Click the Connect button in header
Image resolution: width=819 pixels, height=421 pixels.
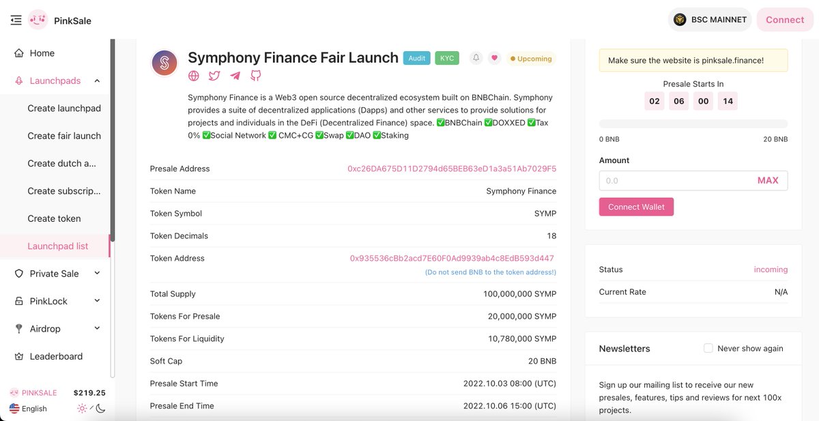[785, 20]
